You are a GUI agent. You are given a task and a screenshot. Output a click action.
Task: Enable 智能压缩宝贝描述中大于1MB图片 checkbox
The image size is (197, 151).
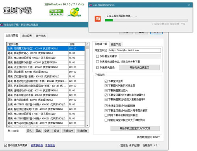pos(106,120)
